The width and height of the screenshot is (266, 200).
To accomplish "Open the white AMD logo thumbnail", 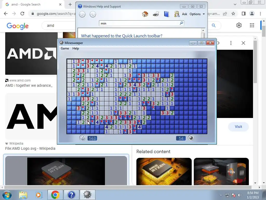I will [31, 53].
